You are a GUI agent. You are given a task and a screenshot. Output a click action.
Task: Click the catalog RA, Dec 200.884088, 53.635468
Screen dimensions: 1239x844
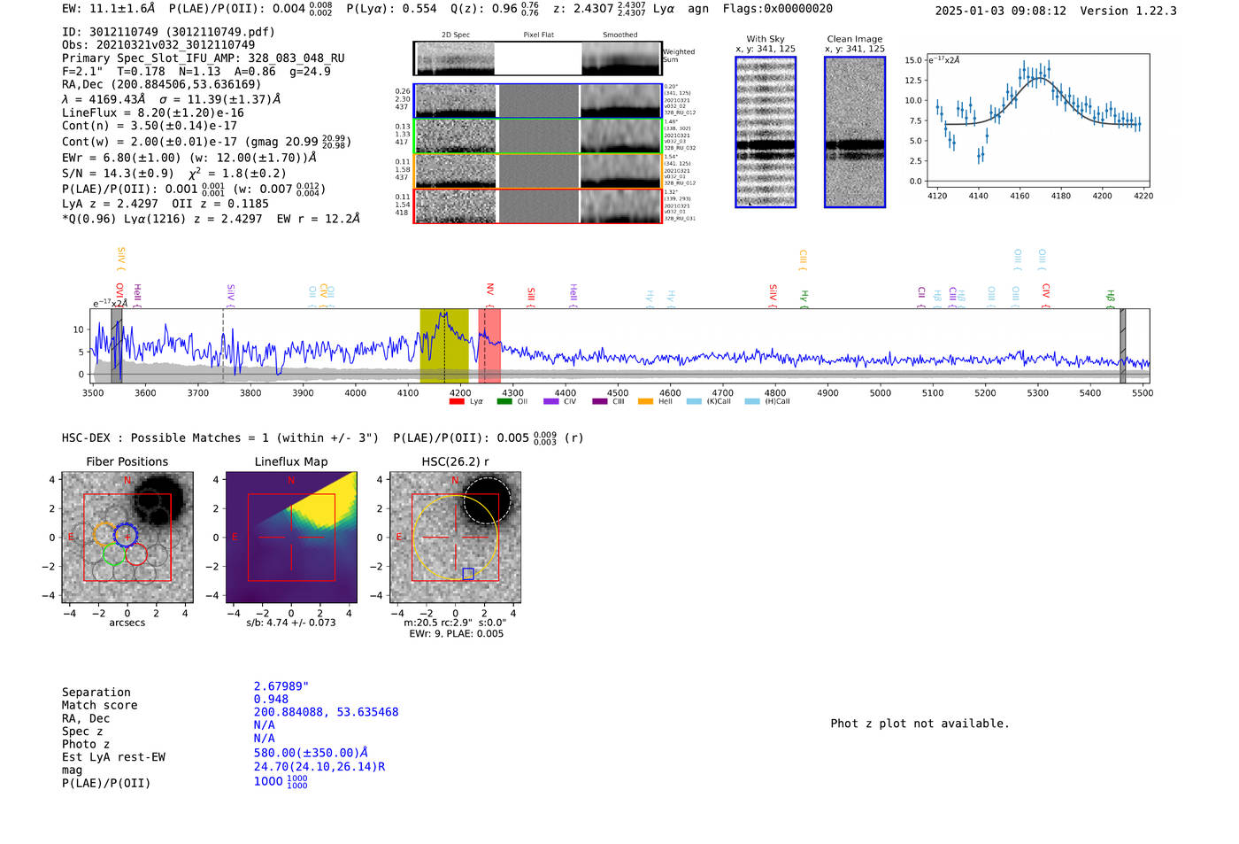[326, 712]
